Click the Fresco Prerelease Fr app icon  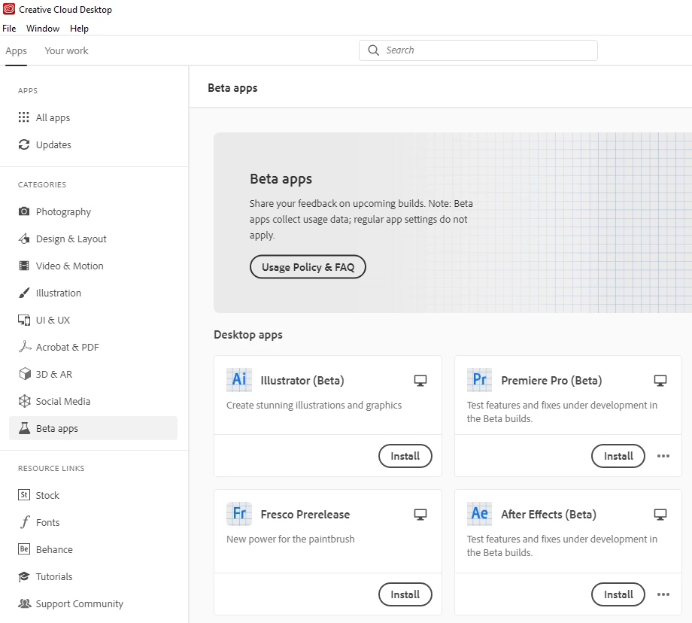click(x=239, y=513)
